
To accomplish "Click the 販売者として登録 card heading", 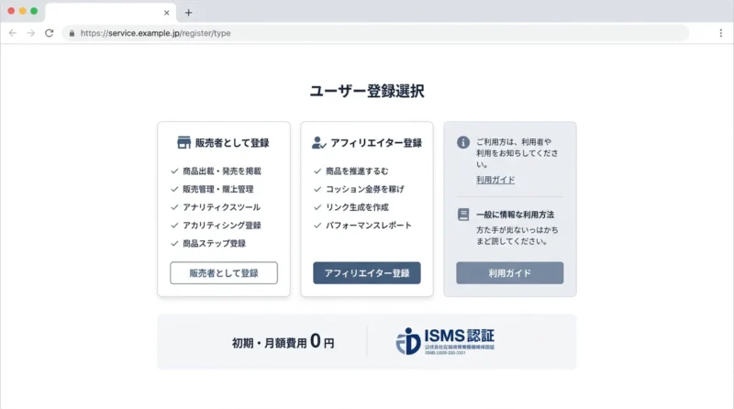I will tap(232, 143).
